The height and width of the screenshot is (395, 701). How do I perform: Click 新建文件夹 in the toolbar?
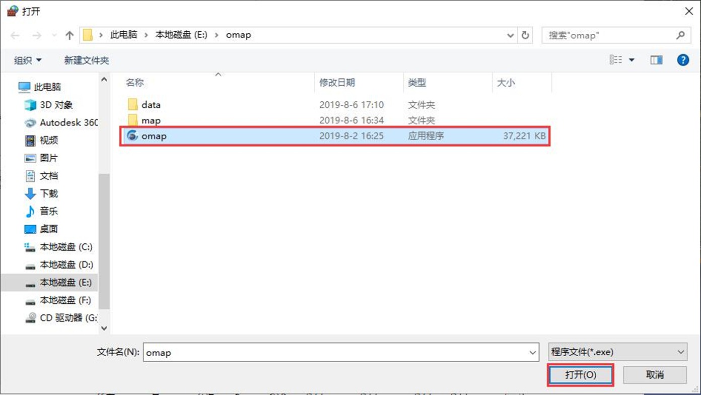(x=87, y=60)
